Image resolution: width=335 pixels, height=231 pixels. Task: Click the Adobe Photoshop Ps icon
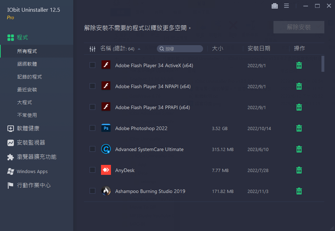click(x=106, y=128)
